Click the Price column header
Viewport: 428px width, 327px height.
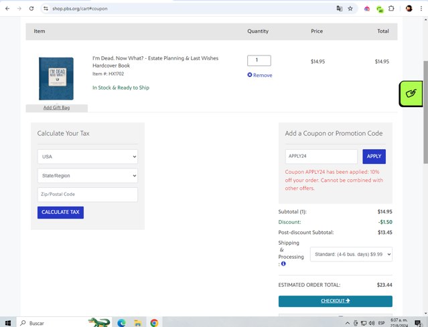pyautogui.click(x=317, y=31)
